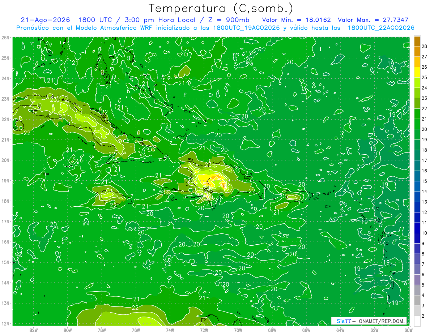Click the latitude label '13N'
Screen dimensions: 434x335
click(x=5, y=303)
